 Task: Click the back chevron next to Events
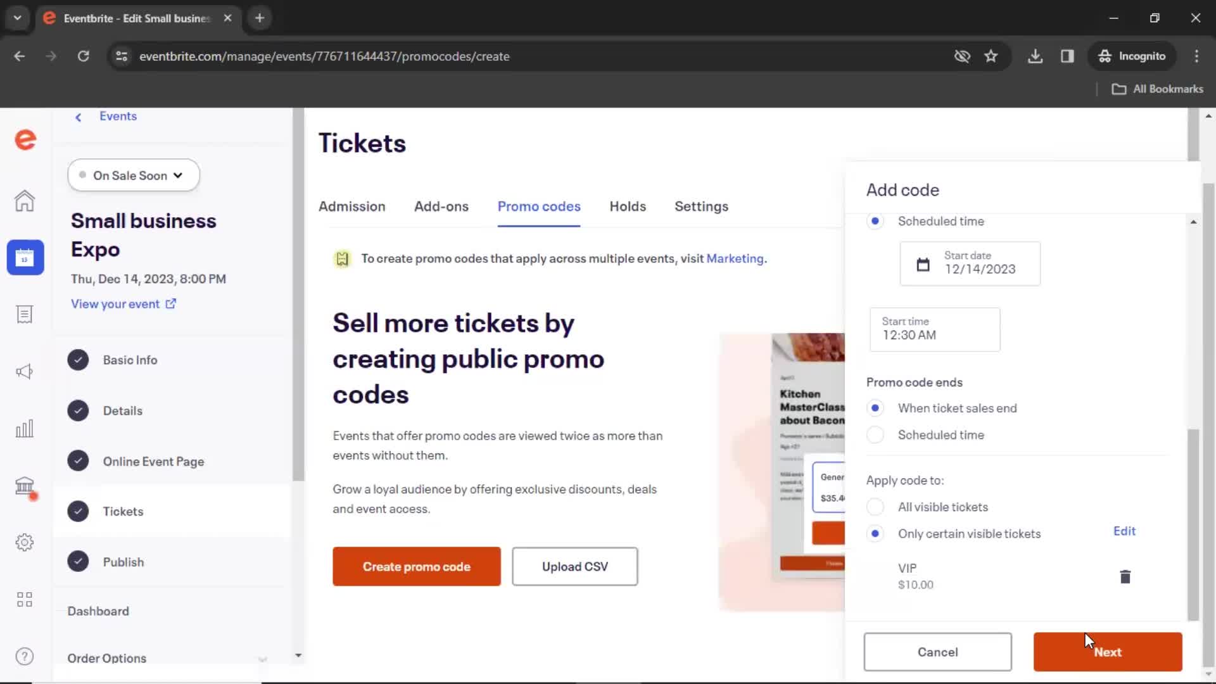(x=78, y=116)
